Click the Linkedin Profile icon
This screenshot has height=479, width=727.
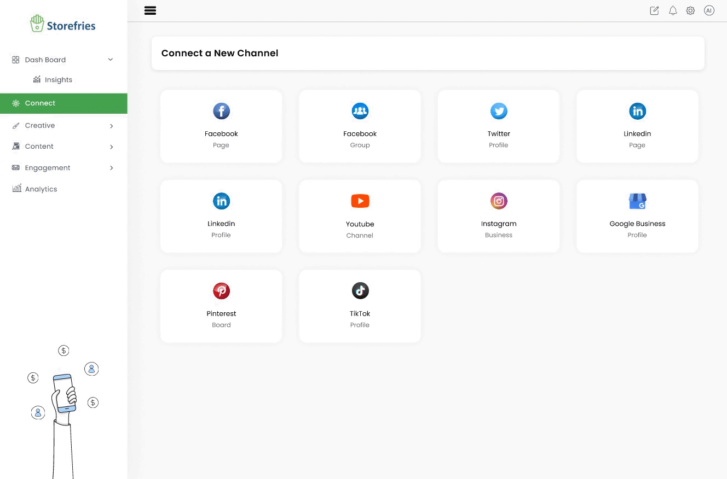[x=221, y=201]
